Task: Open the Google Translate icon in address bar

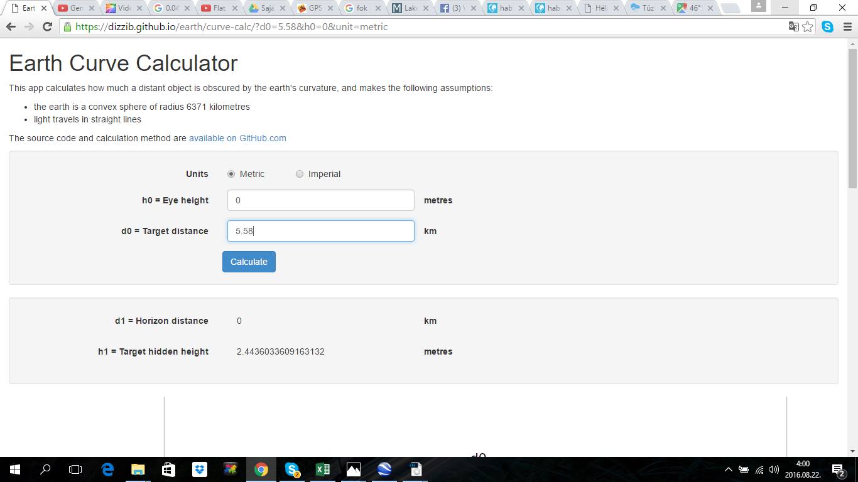Action: [x=794, y=27]
